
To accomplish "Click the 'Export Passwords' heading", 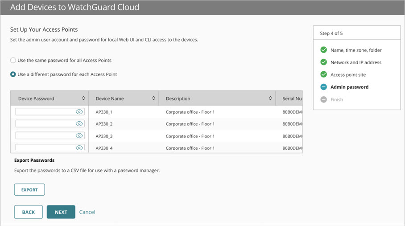I will (34, 160).
